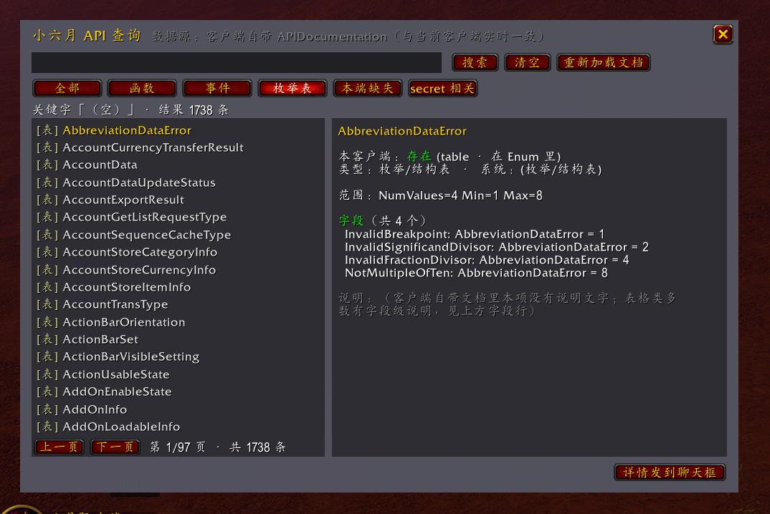Go to previous page with 上一页

[x=60, y=447]
